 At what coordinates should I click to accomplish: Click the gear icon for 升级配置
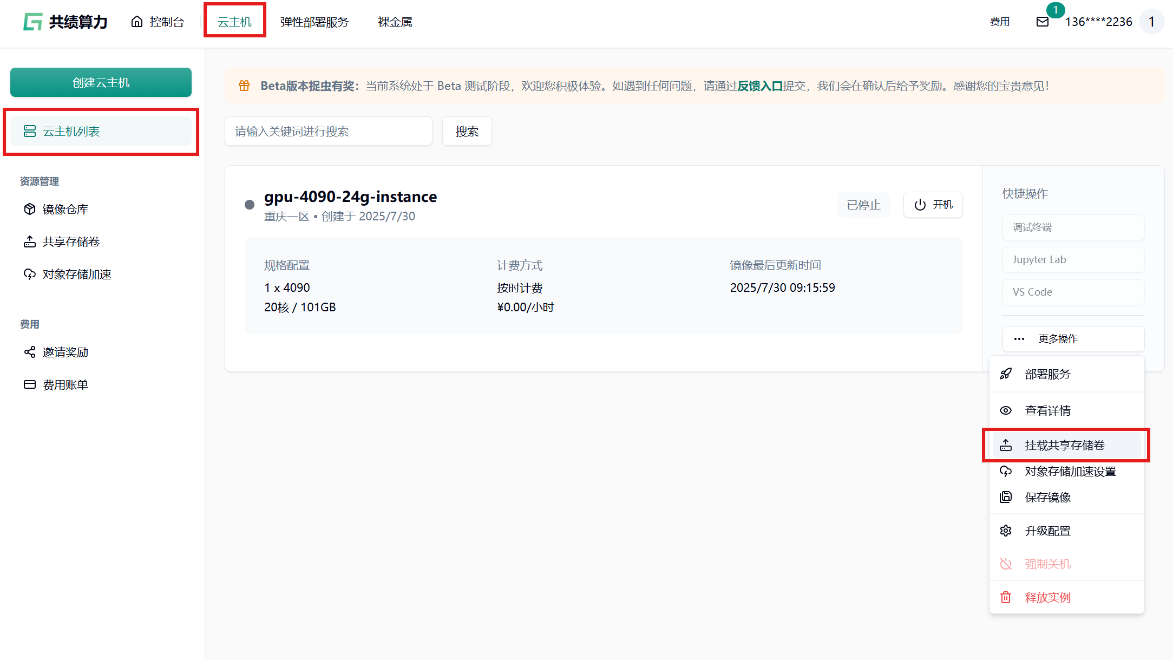1006,531
